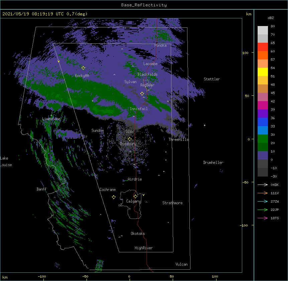Click the RedDeer city label
Screen dimensions: 288x281
coord(147,85)
